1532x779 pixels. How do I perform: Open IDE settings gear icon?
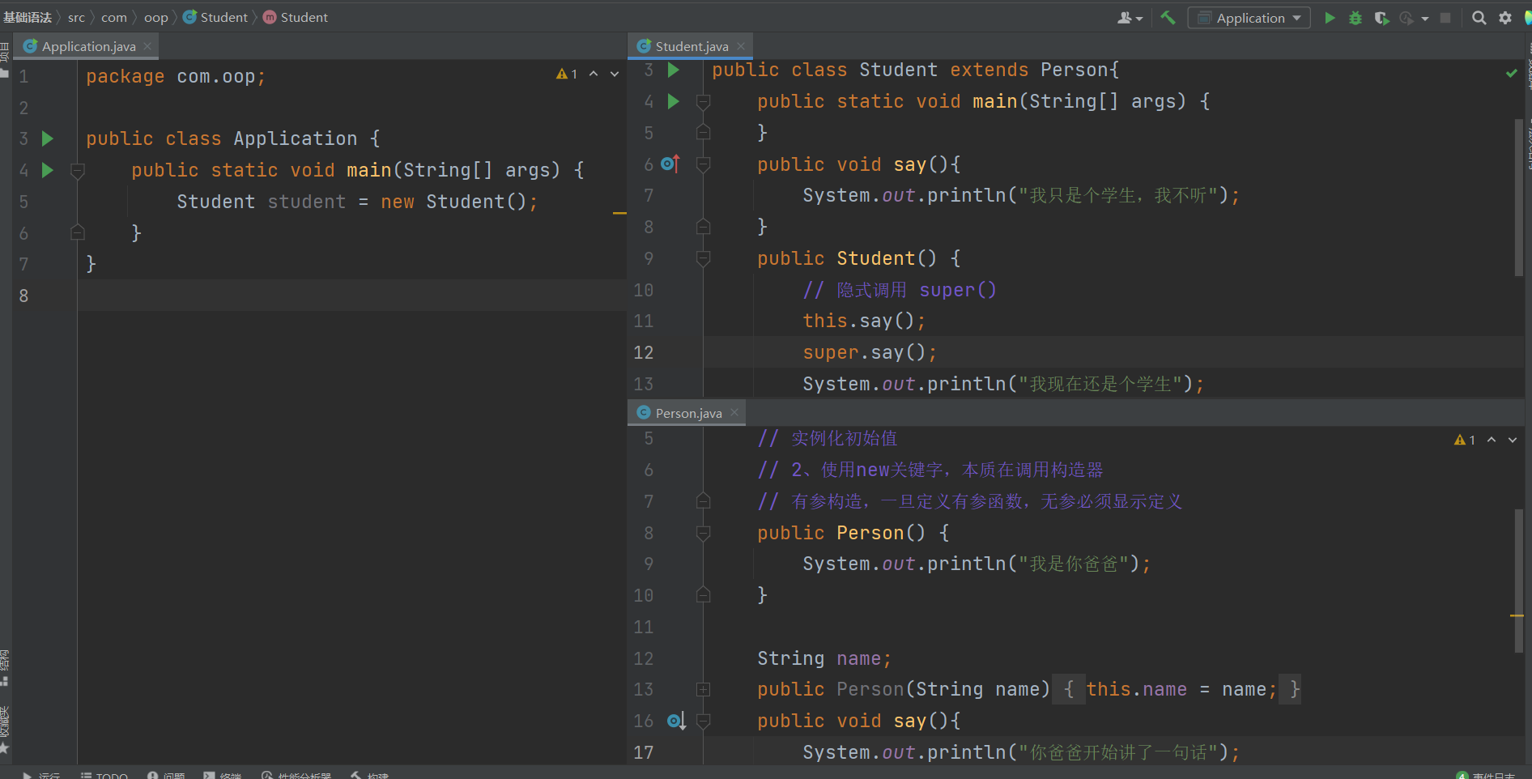tap(1505, 18)
